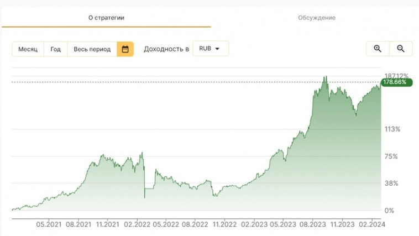
Task: Click the 11.2023 date label
Action: pos(342,224)
